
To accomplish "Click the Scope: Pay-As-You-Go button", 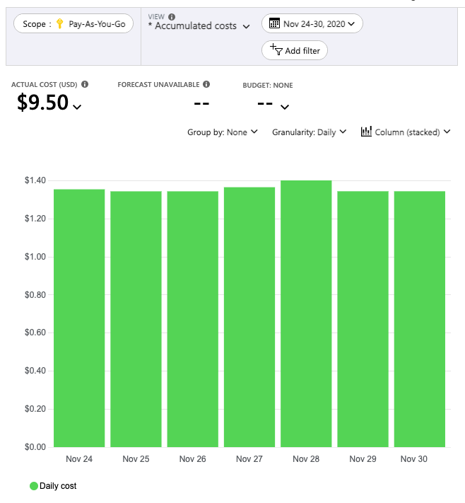I will 73,23.
